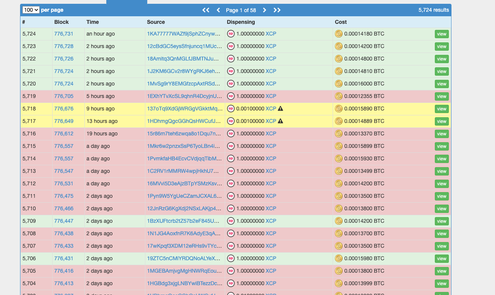495x295 pixels.
Task: Click XCP asset icon in row 5,722
Action: (x=231, y=59)
